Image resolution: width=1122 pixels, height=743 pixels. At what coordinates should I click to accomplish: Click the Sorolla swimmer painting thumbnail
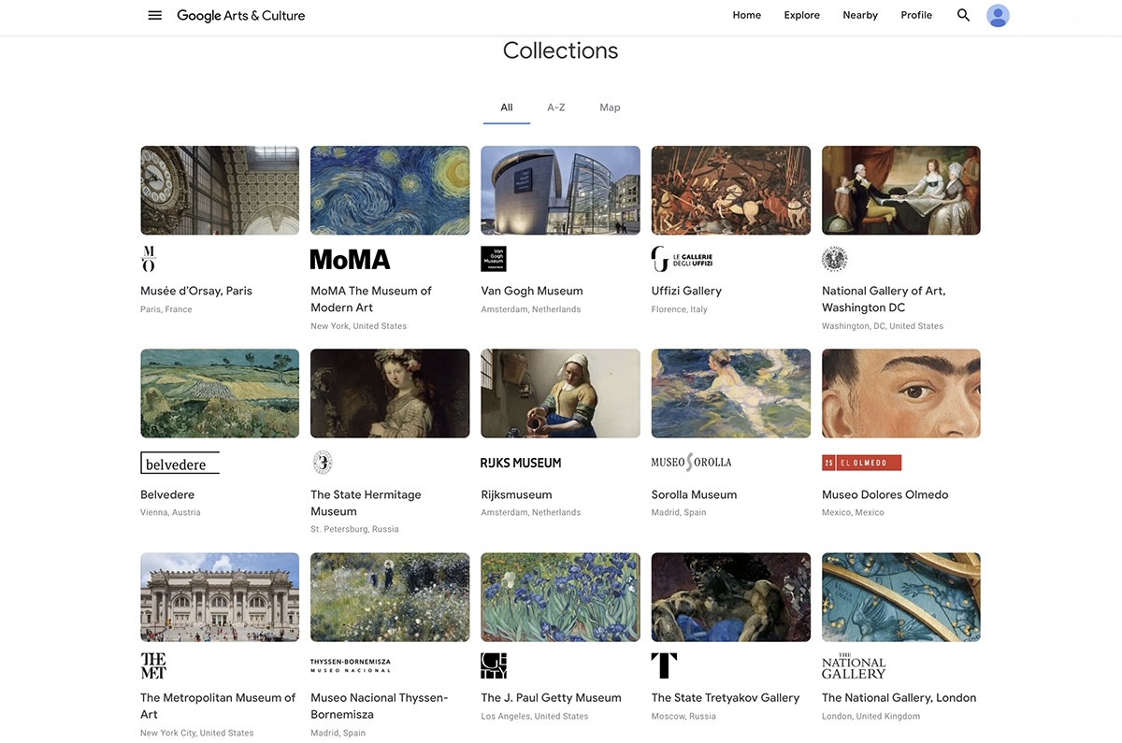(x=731, y=393)
